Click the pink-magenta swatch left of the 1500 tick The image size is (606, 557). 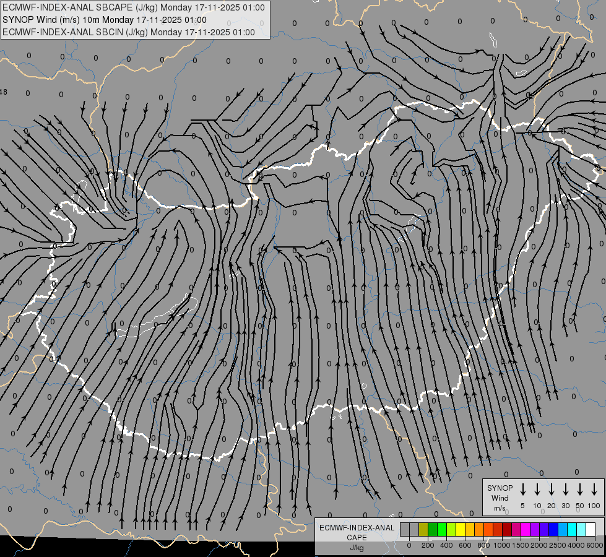(516, 529)
